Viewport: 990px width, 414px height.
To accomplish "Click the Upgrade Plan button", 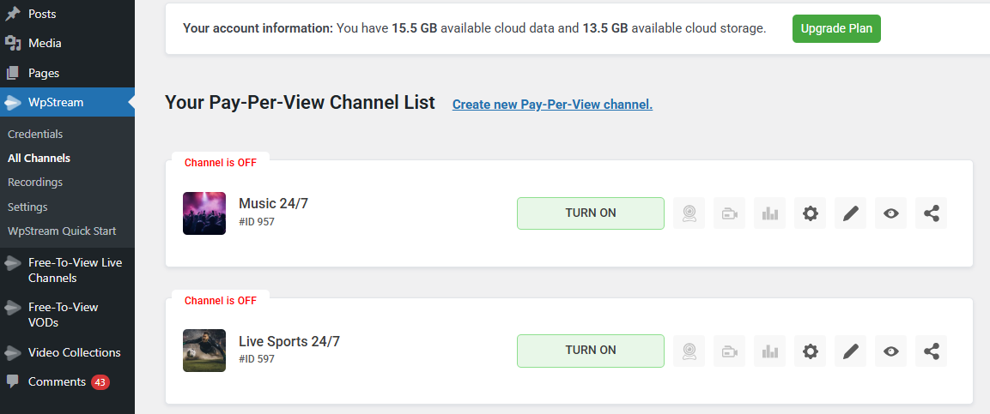I will coord(836,28).
